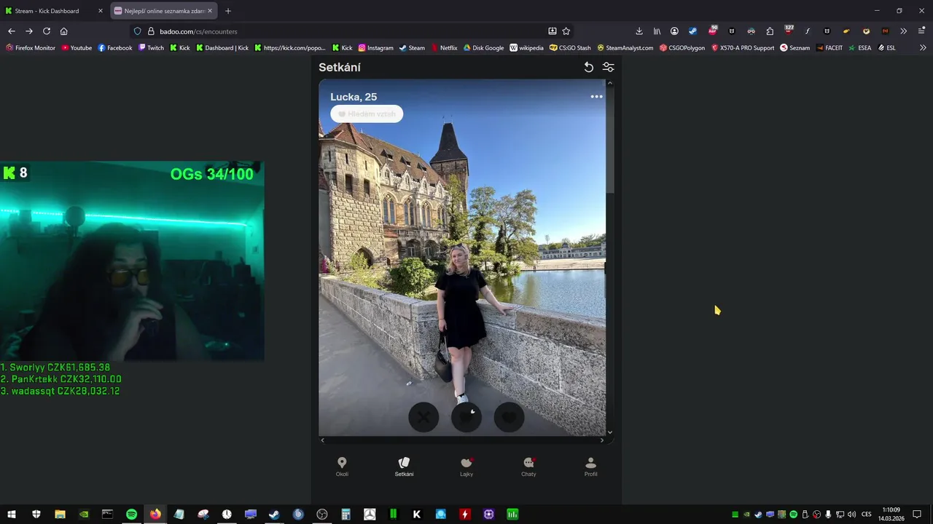
Task: Open File Explorer from the taskbar
Action: (x=60, y=514)
